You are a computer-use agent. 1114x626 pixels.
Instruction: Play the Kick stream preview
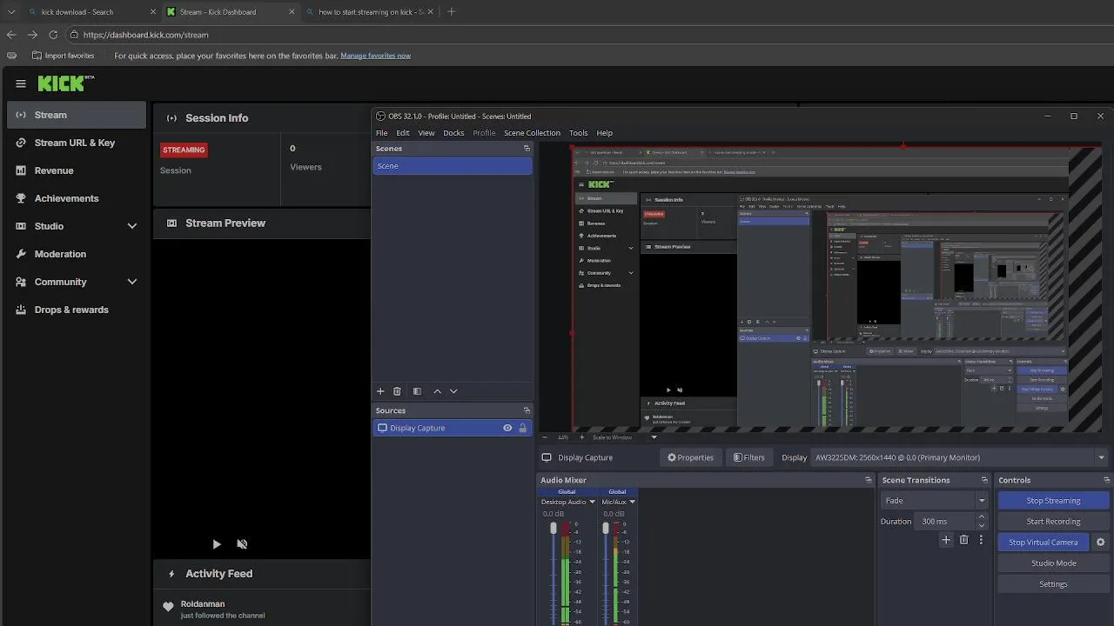(217, 544)
